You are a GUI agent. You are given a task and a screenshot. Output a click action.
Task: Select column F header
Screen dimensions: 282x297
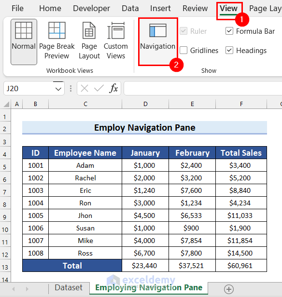click(x=241, y=104)
